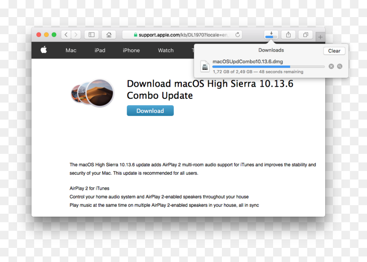The width and height of the screenshot is (367, 262).
Task: Click the dmg file icon in Downloads
Action: [x=205, y=66]
